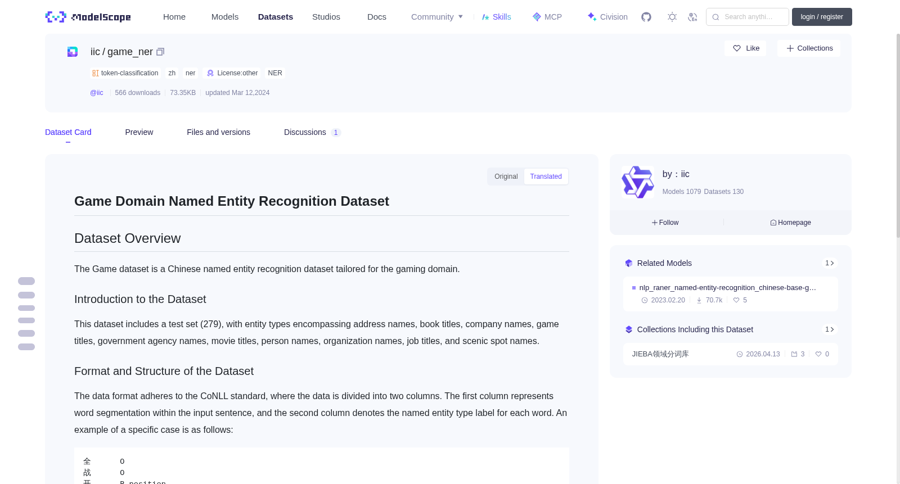Click the Related Models cube icon
The image size is (900, 484).
click(x=629, y=263)
